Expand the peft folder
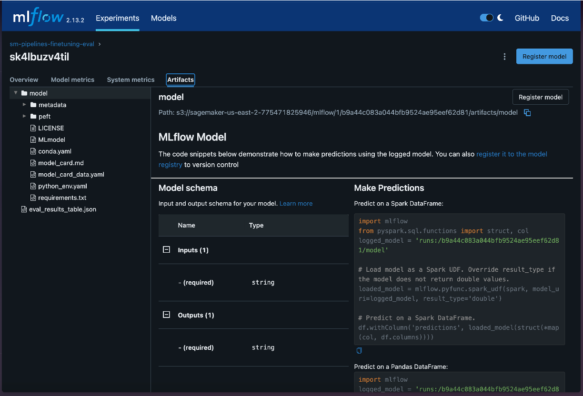The height and width of the screenshot is (396, 583). click(x=25, y=116)
